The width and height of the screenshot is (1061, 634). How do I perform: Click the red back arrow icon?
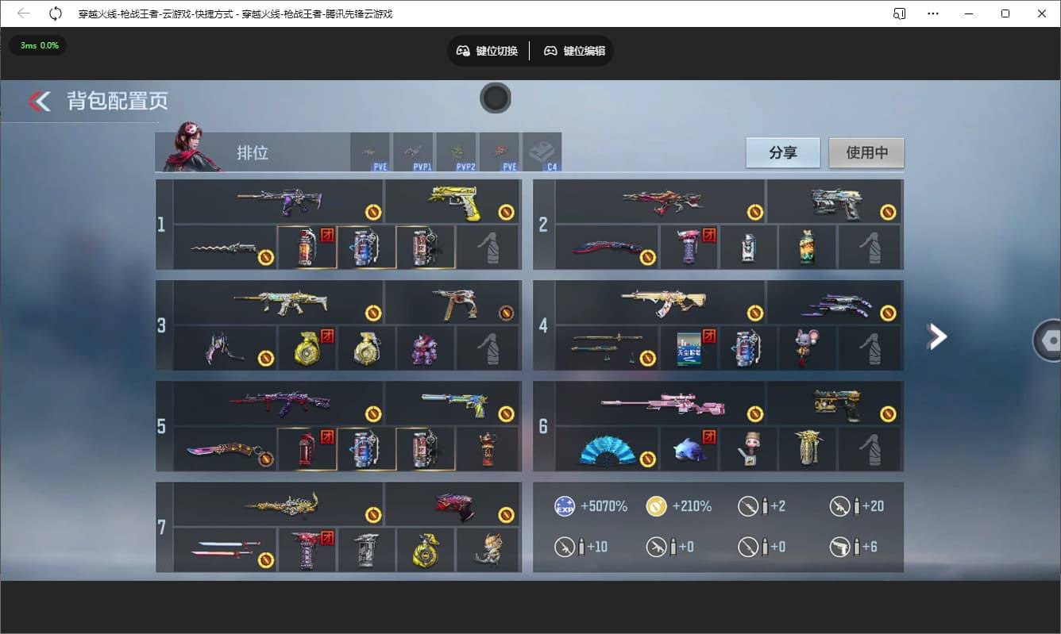(39, 101)
